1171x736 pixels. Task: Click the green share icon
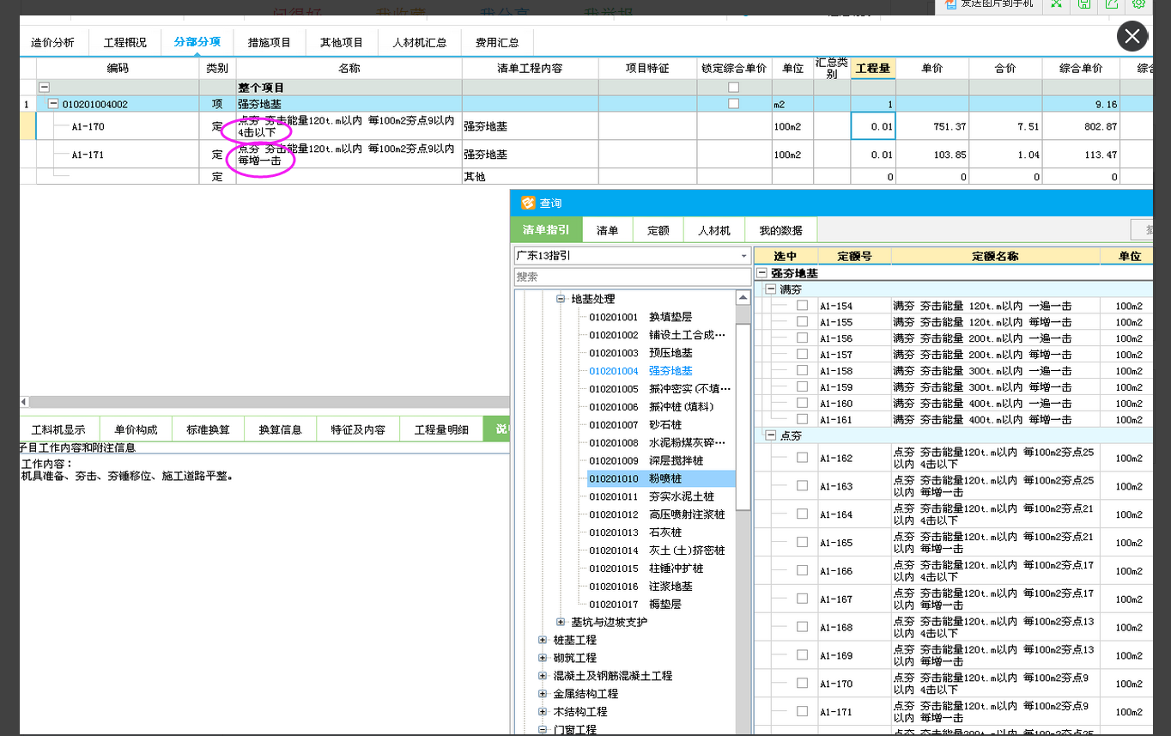click(x=1112, y=3)
